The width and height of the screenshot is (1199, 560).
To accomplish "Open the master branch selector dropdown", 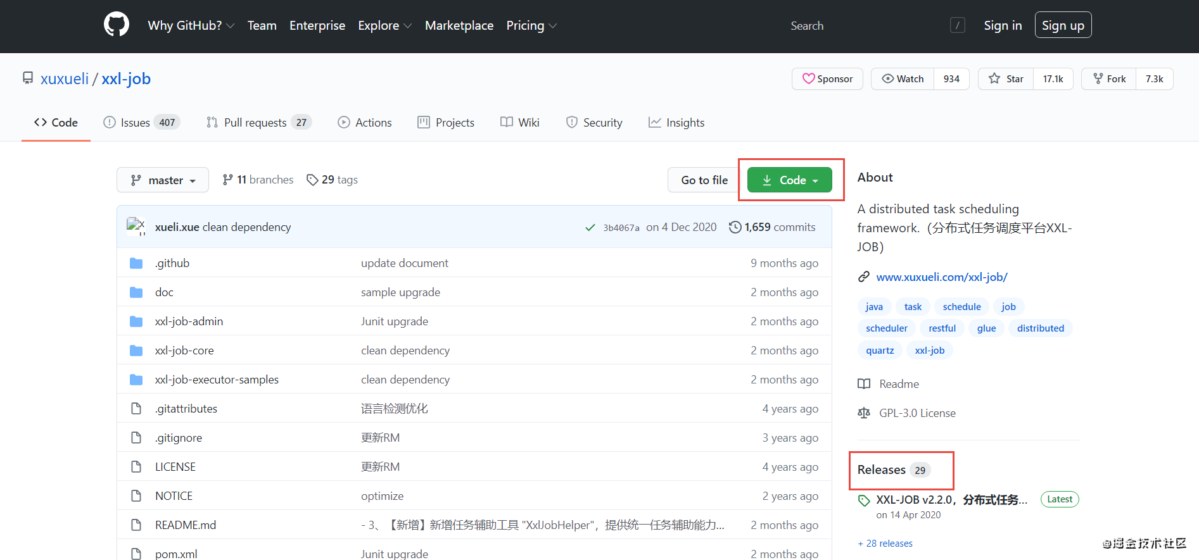I will [163, 180].
